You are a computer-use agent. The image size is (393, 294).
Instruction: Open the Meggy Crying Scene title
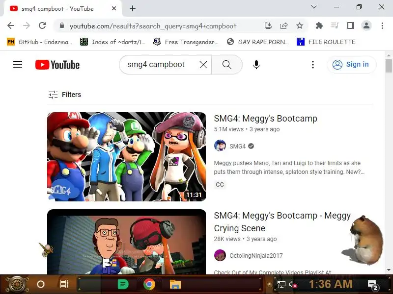(x=282, y=222)
